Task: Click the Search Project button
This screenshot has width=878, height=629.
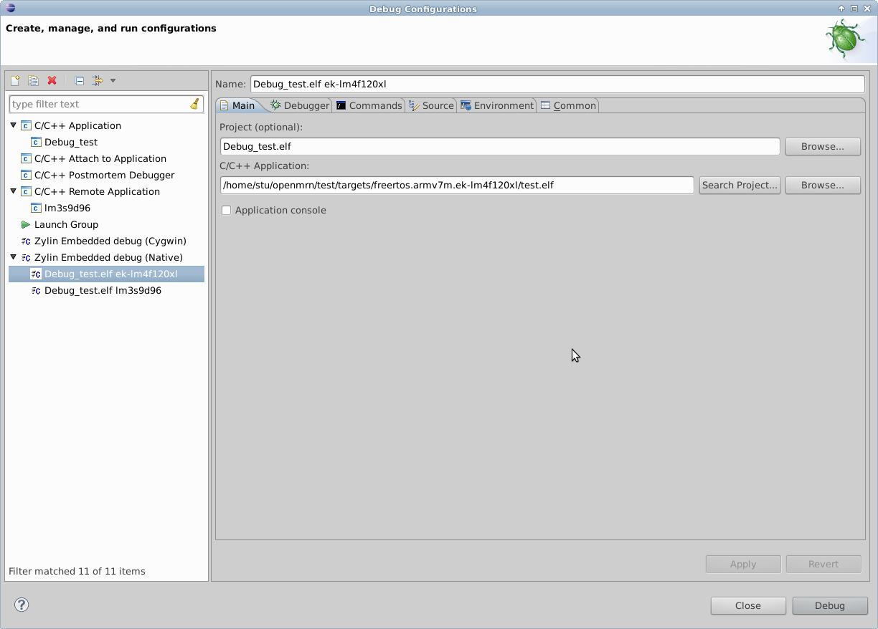Action: point(740,185)
